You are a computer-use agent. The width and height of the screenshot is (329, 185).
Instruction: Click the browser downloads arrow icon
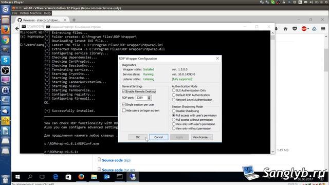click(x=277, y=29)
